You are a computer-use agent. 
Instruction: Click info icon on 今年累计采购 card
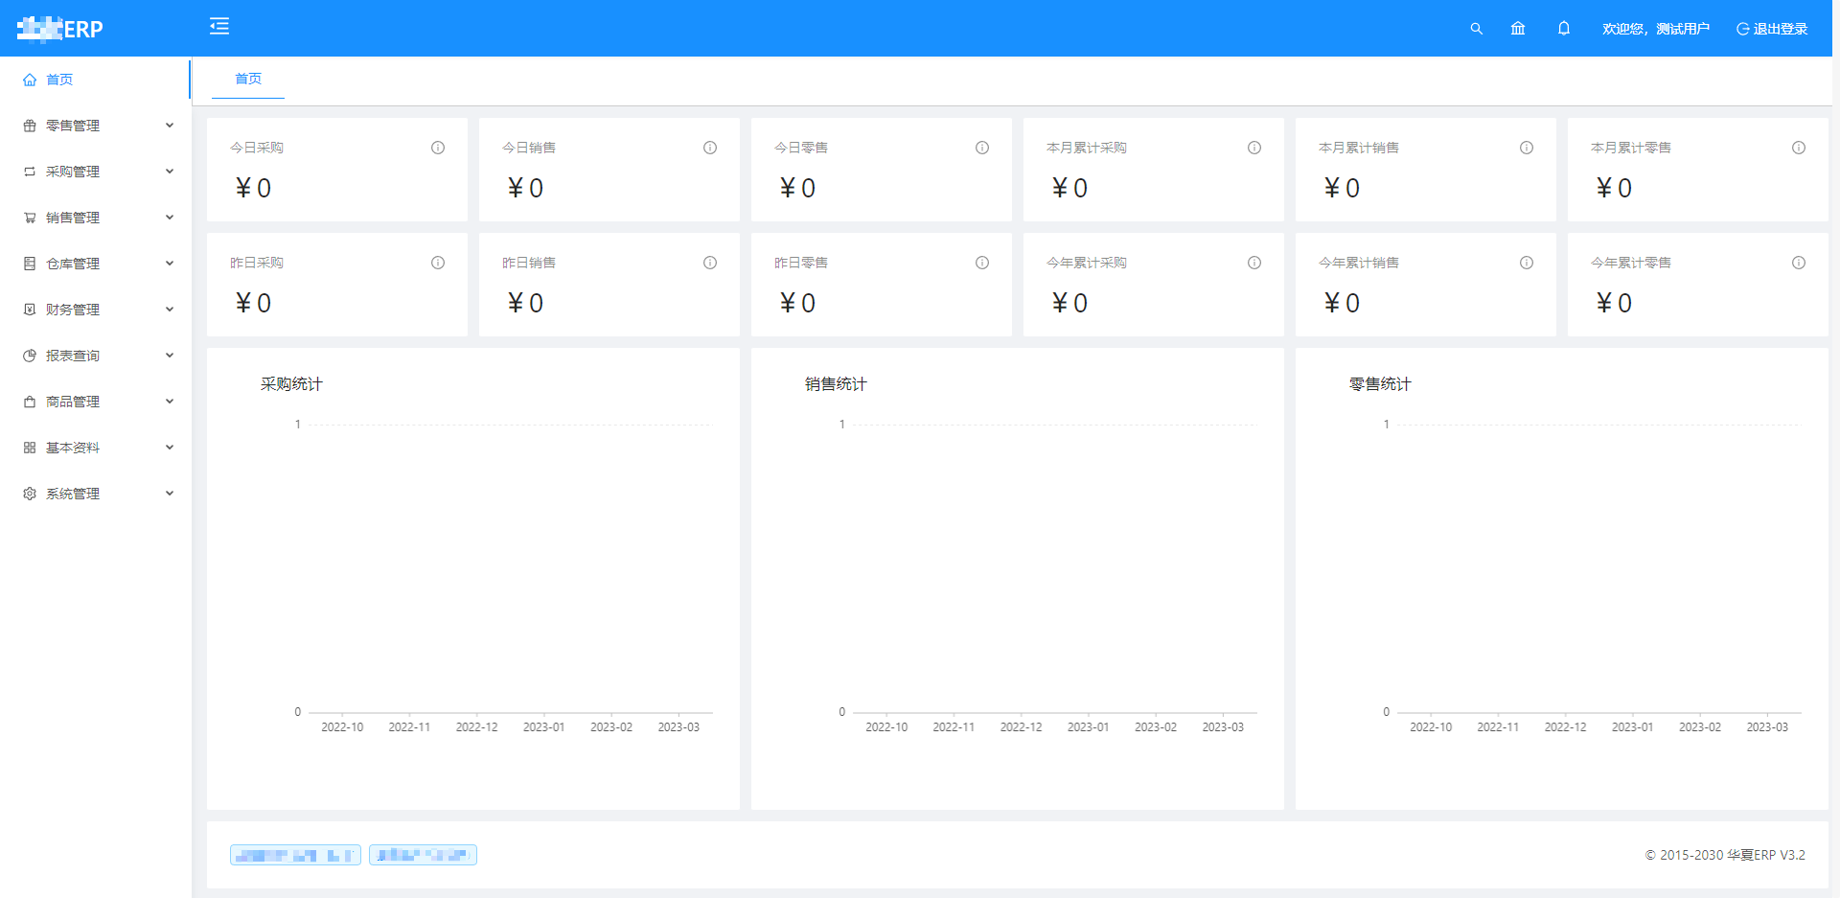point(1254,263)
